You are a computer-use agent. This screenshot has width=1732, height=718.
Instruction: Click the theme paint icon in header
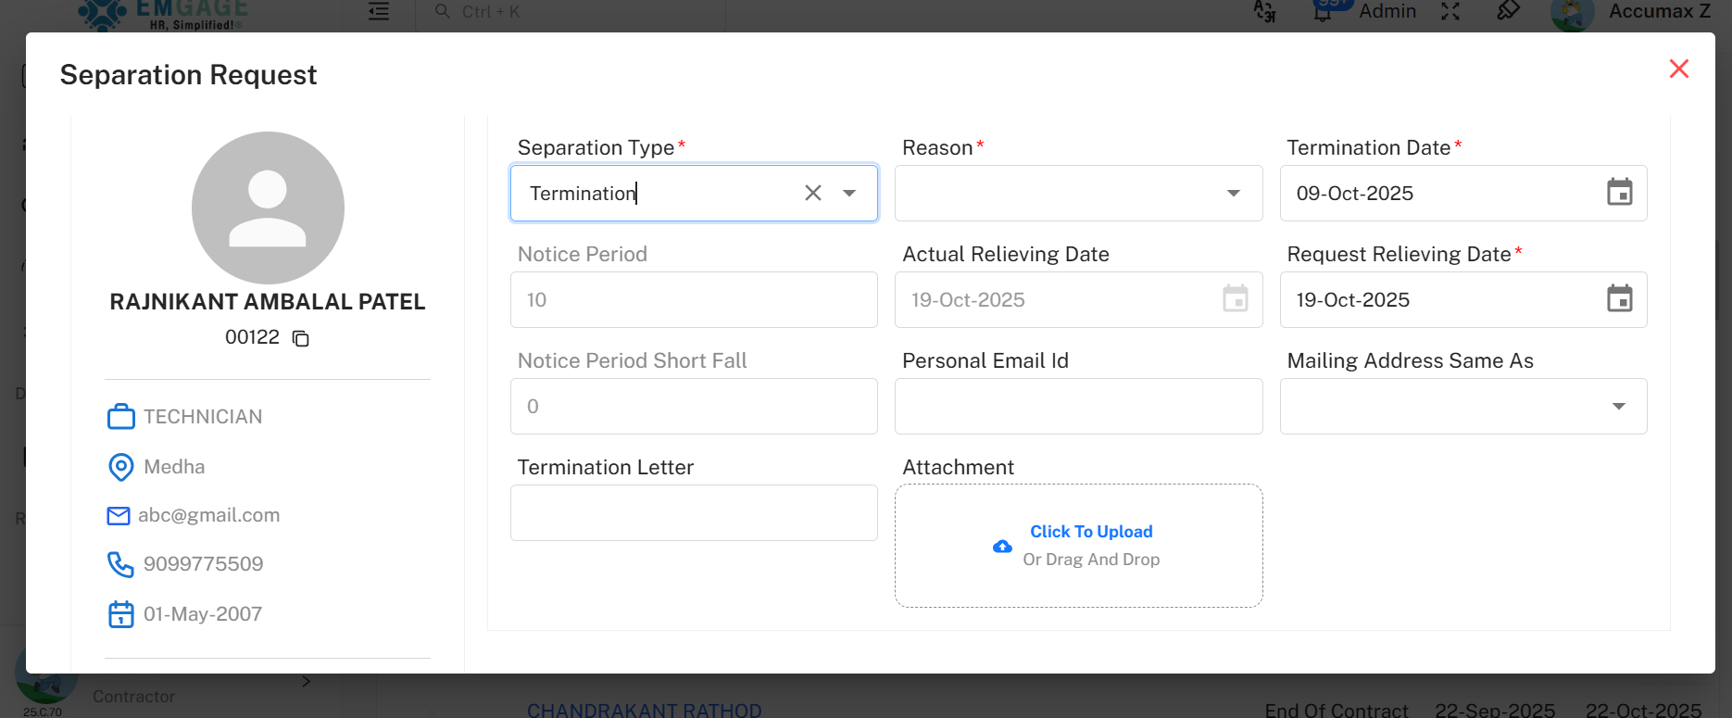(x=1508, y=10)
